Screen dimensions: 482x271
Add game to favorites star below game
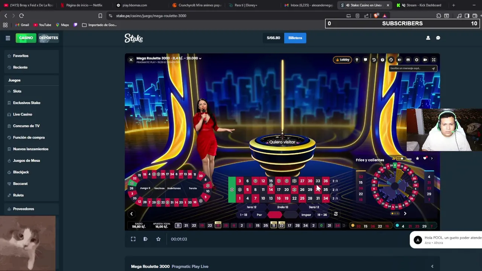tap(158, 239)
